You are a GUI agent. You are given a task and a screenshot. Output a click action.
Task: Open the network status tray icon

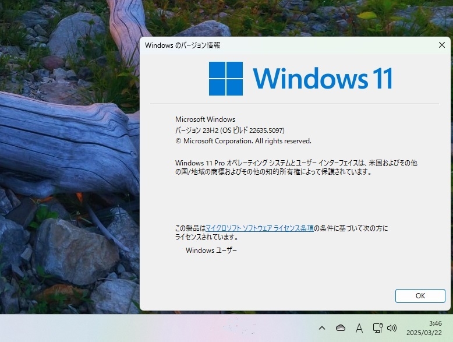pyautogui.click(x=377, y=328)
